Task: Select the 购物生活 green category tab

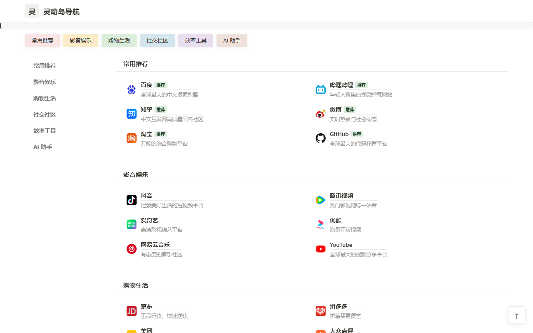Action: point(119,40)
